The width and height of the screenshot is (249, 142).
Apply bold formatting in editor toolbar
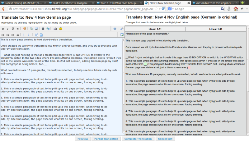tap(3, 29)
